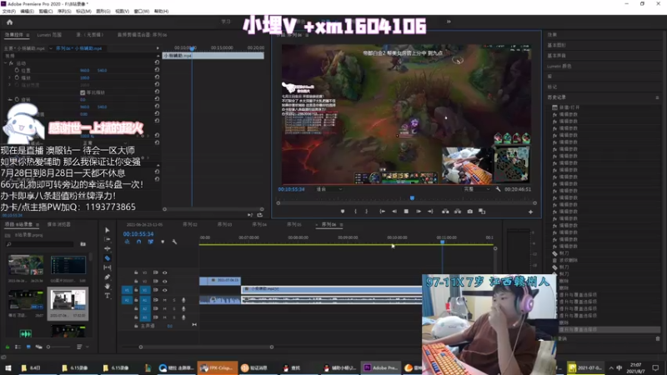
Task: Switch to the sequence 02 timeline tab
Action: 190,224
